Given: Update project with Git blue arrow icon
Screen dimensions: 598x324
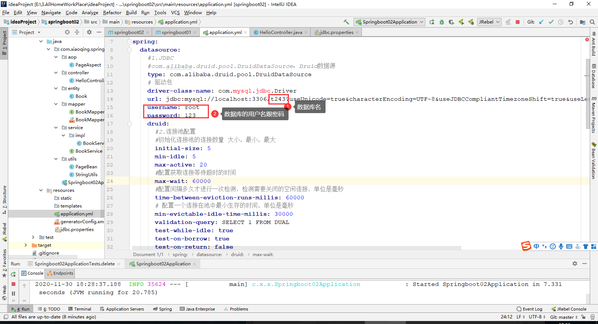Looking at the screenshot, I should point(541,22).
